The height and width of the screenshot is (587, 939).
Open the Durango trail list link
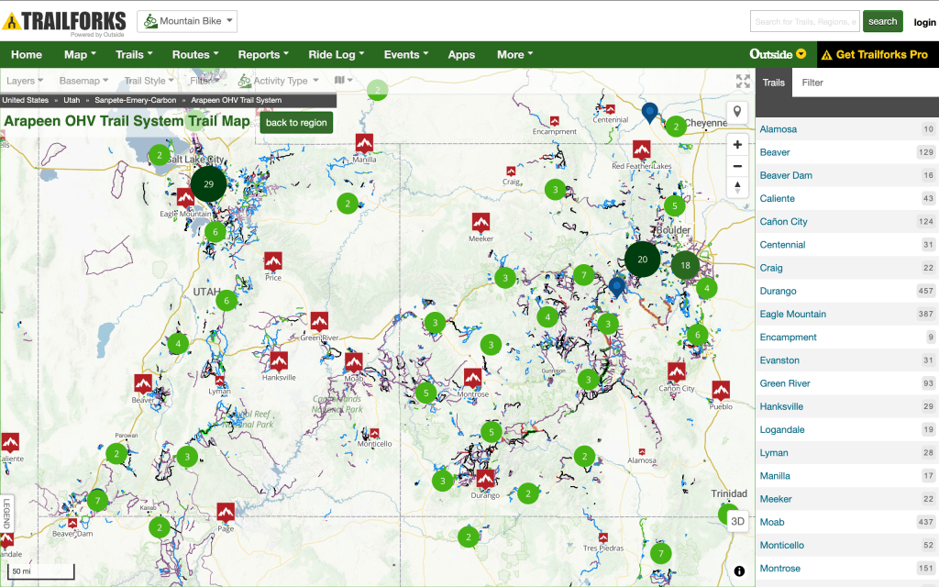778,291
